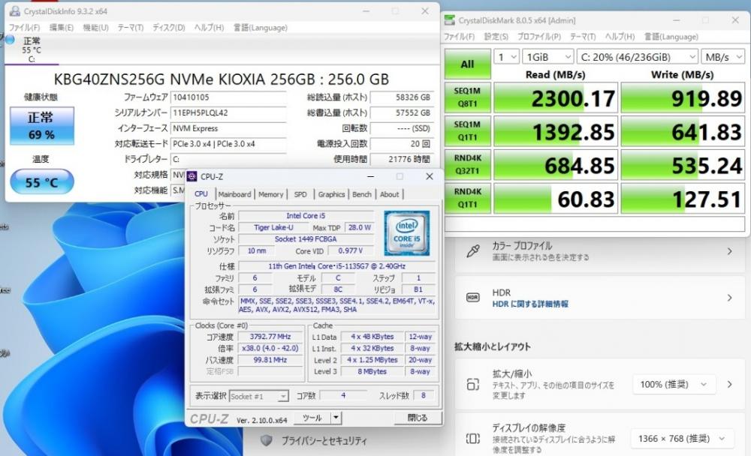Click the specification field i5-1135G7 in CPU-Z
The image size is (751, 456).
336,266
